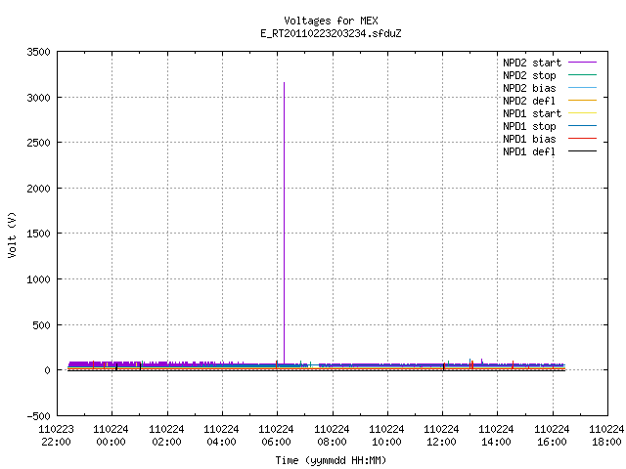Click the 'NPD1 defl' legend label
This screenshot has height=469, width=626.
[x=529, y=152]
